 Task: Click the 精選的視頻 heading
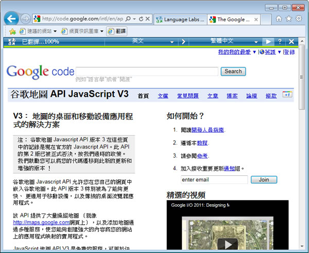pos(186,195)
